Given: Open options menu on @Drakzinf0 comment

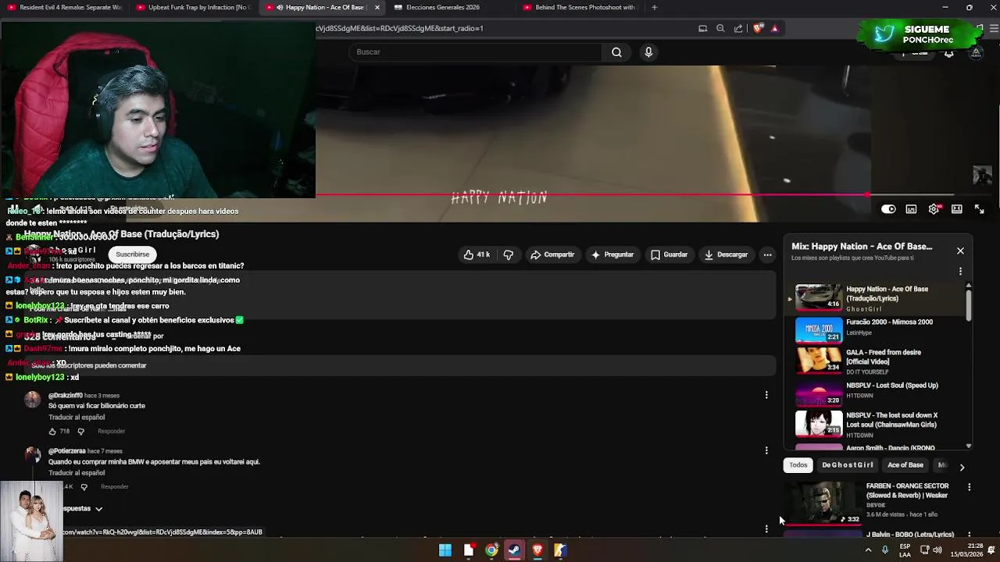Looking at the screenshot, I should tap(766, 395).
